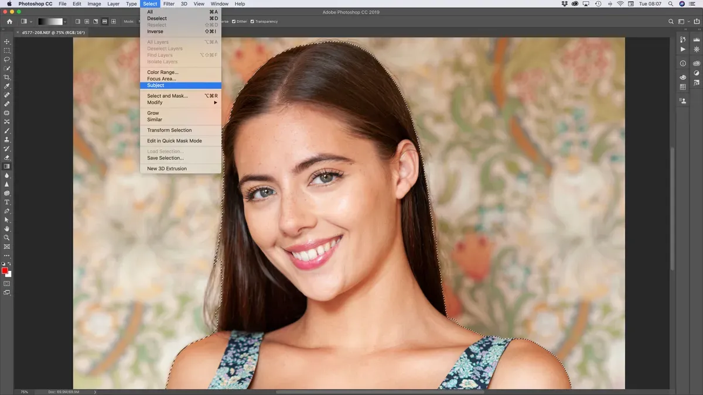
Task: Open the Filter menu
Action: coord(169,4)
